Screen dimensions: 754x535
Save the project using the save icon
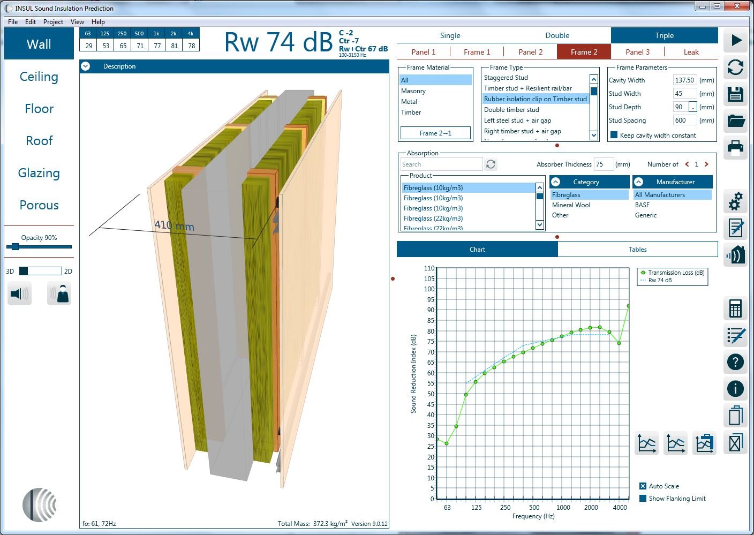pyautogui.click(x=735, y=94)
